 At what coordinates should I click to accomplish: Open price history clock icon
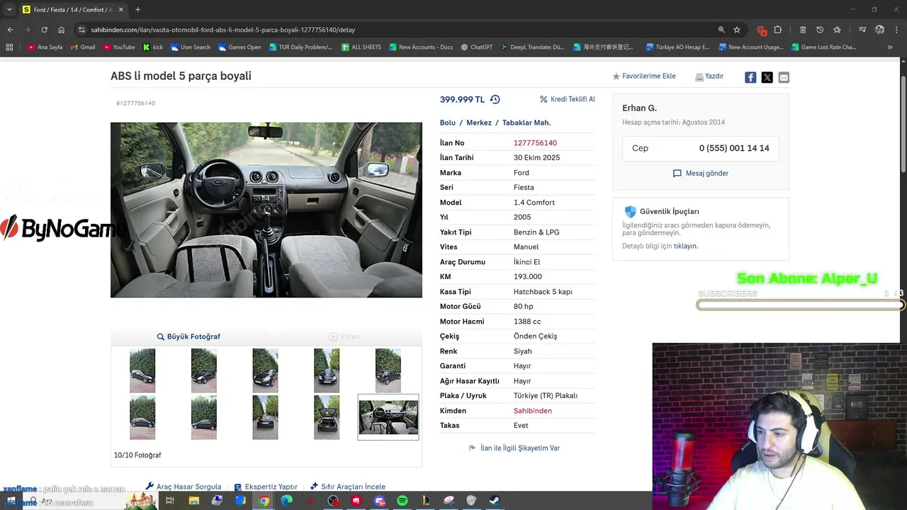[495, 99]
